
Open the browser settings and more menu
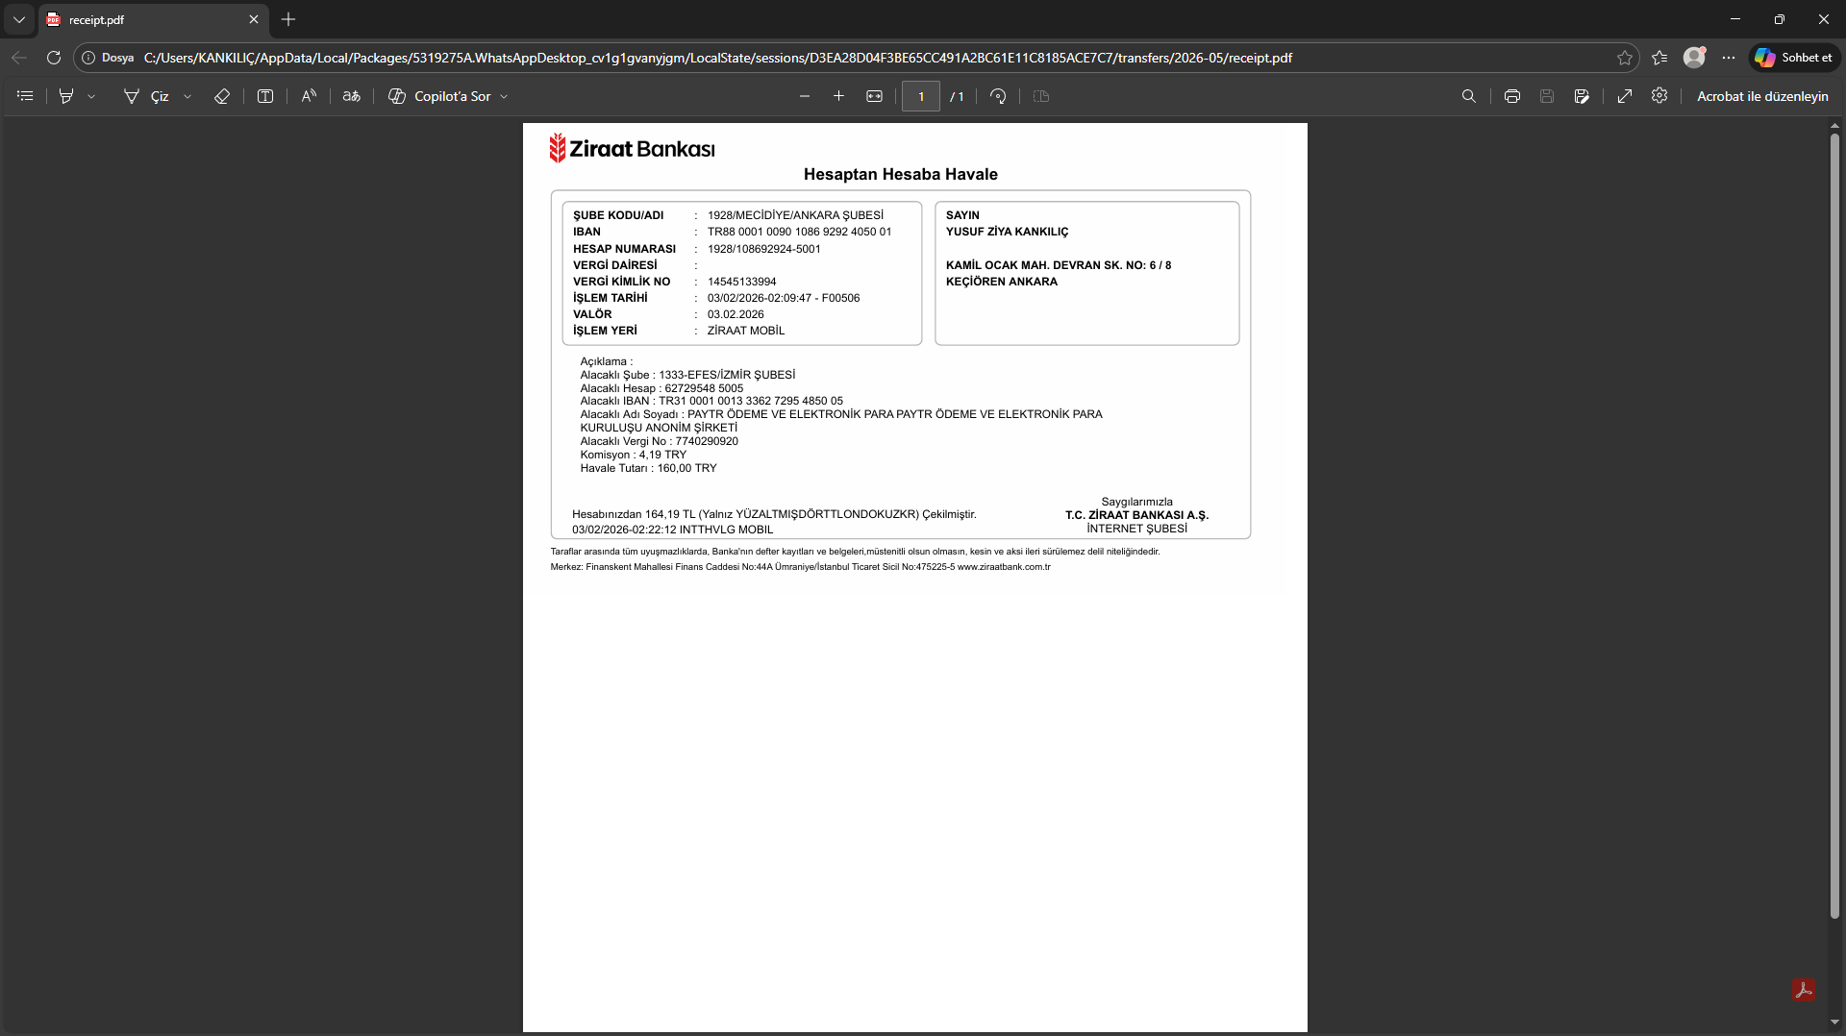coord(1729,58)
